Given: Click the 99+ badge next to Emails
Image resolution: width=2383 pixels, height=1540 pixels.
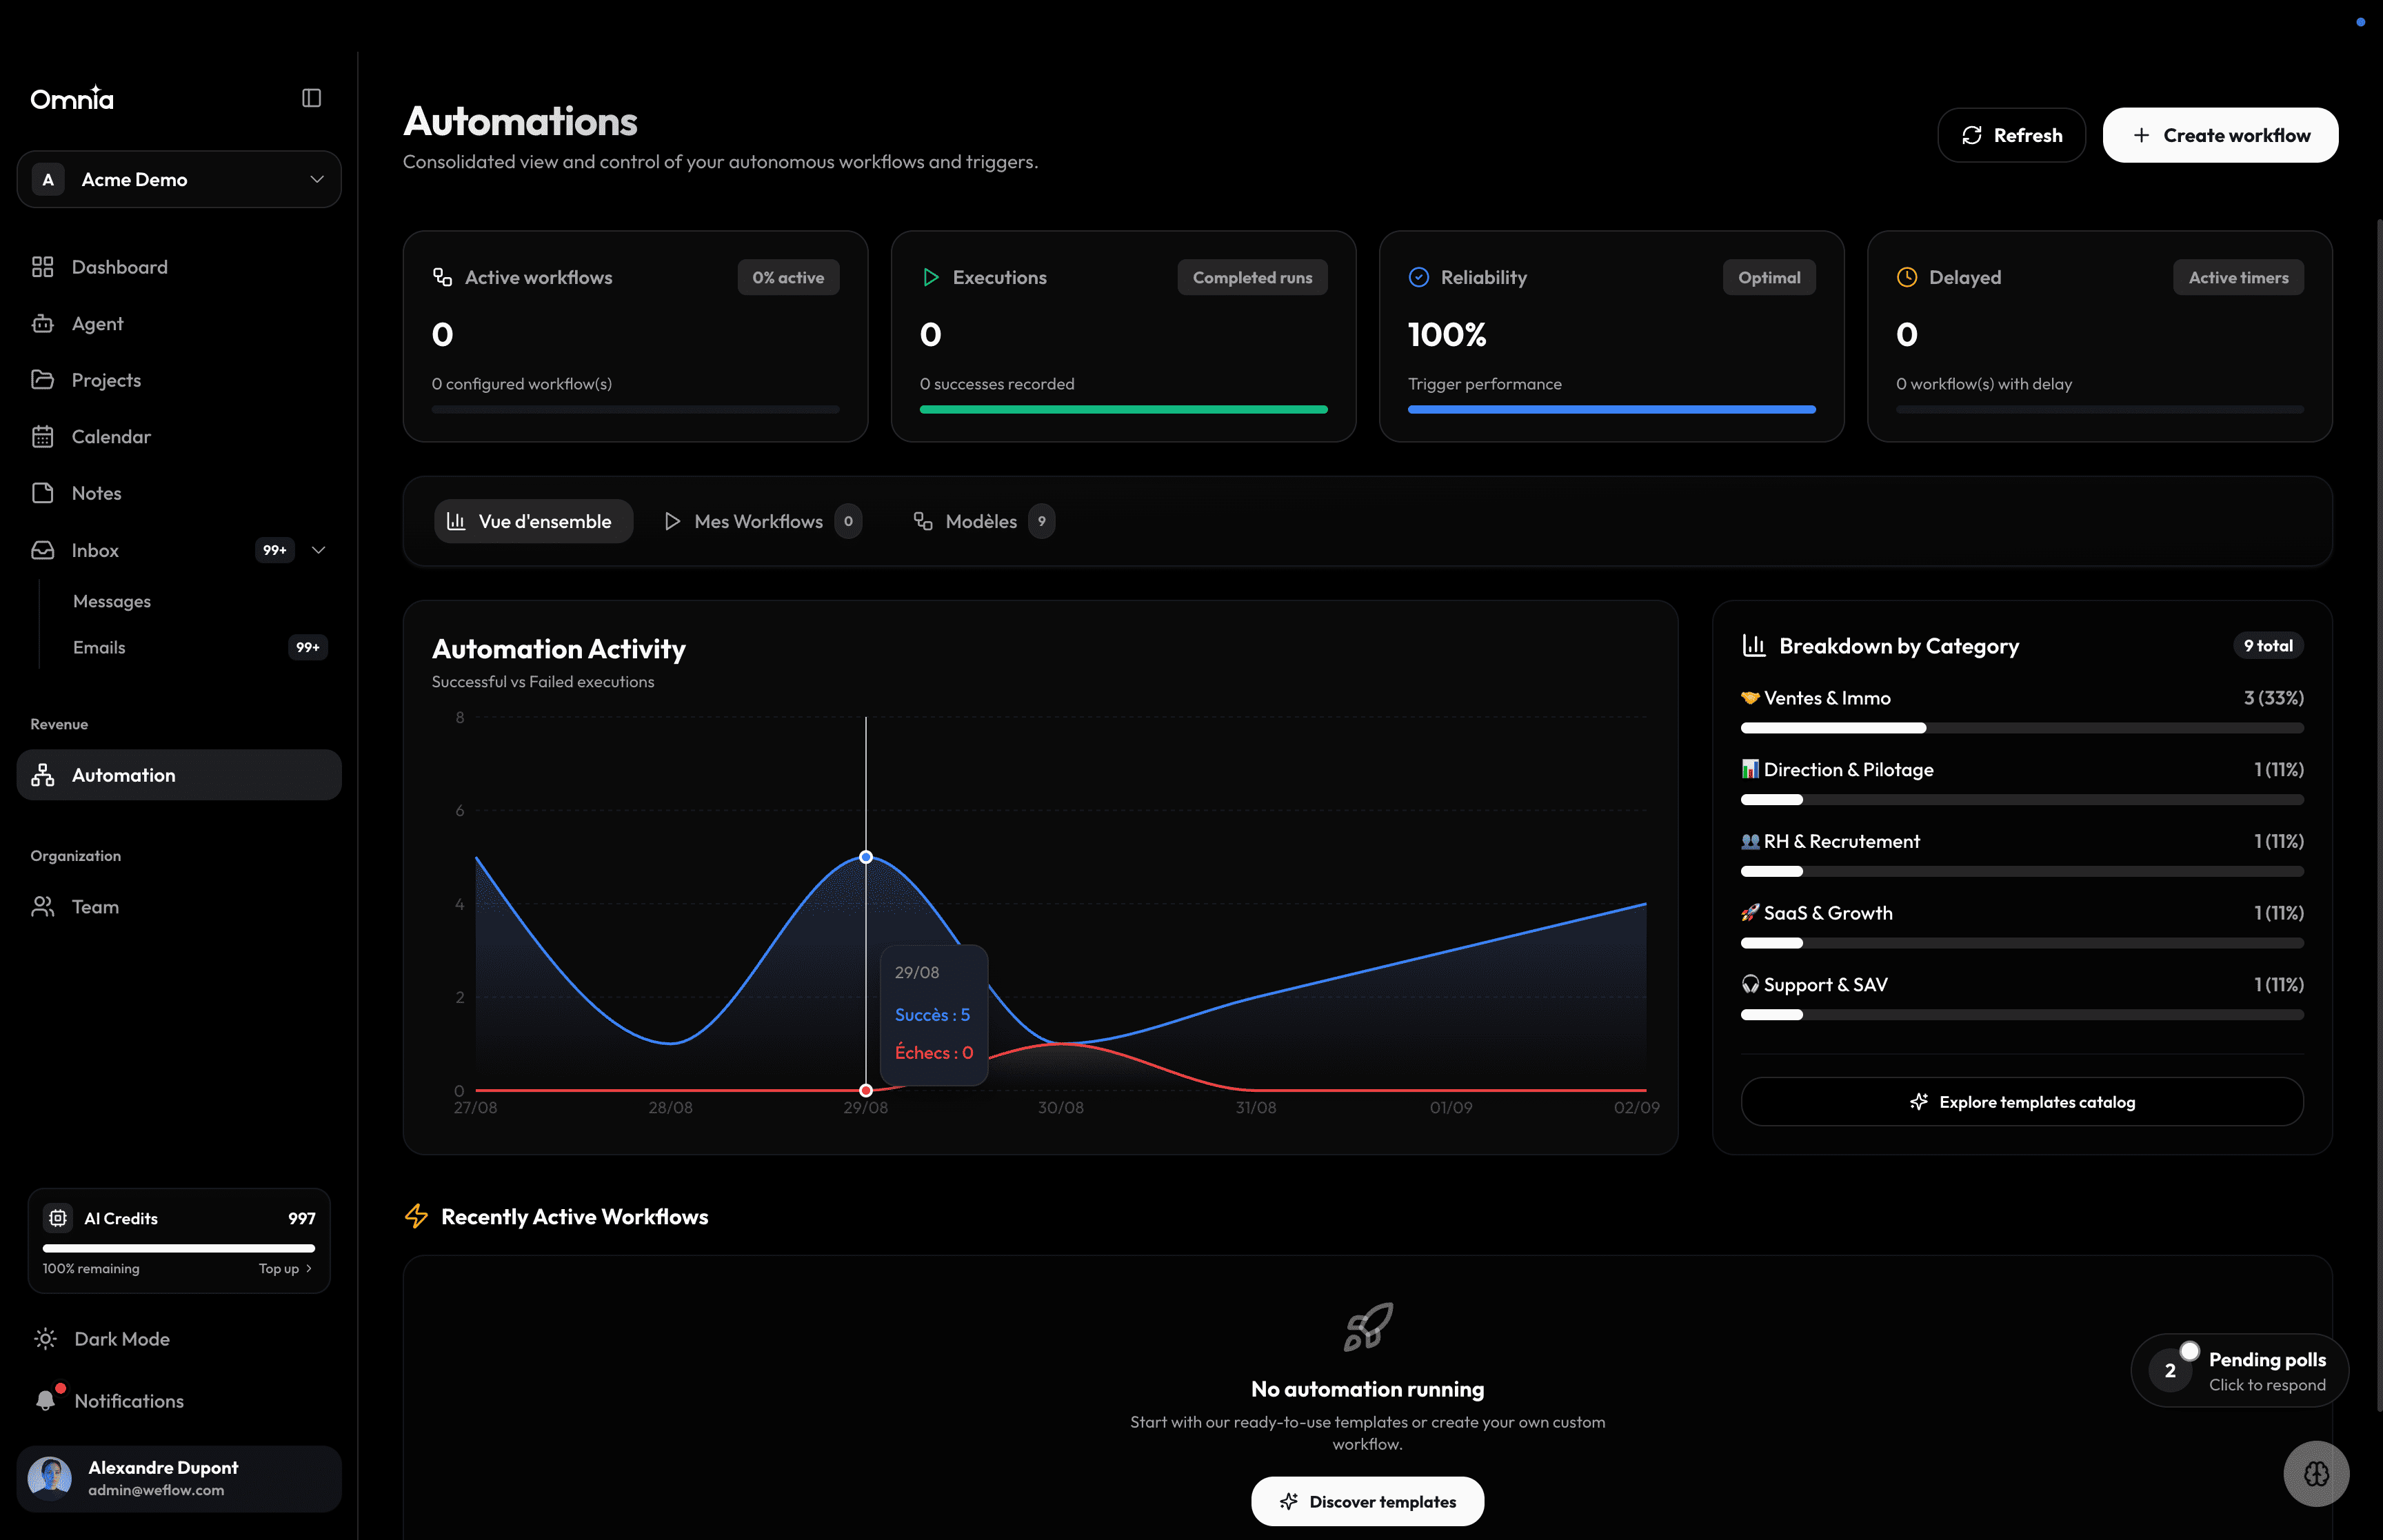Looking at the screenshot, I should [308, 647].
